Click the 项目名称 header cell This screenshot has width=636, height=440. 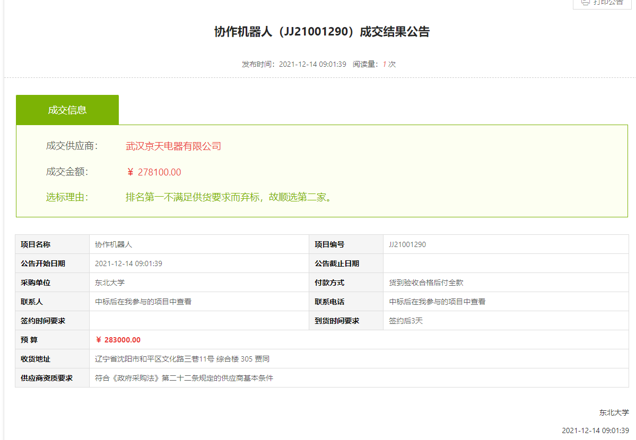pos(53,244)
